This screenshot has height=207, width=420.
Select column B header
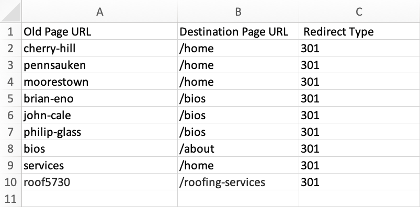tap(238, 11)
